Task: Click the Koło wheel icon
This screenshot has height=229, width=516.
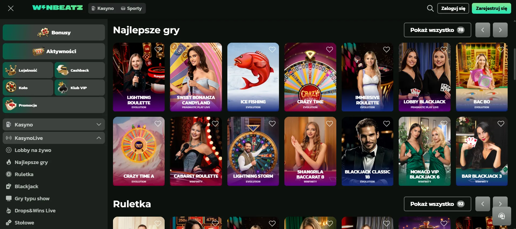Action: tap(11, 87)
